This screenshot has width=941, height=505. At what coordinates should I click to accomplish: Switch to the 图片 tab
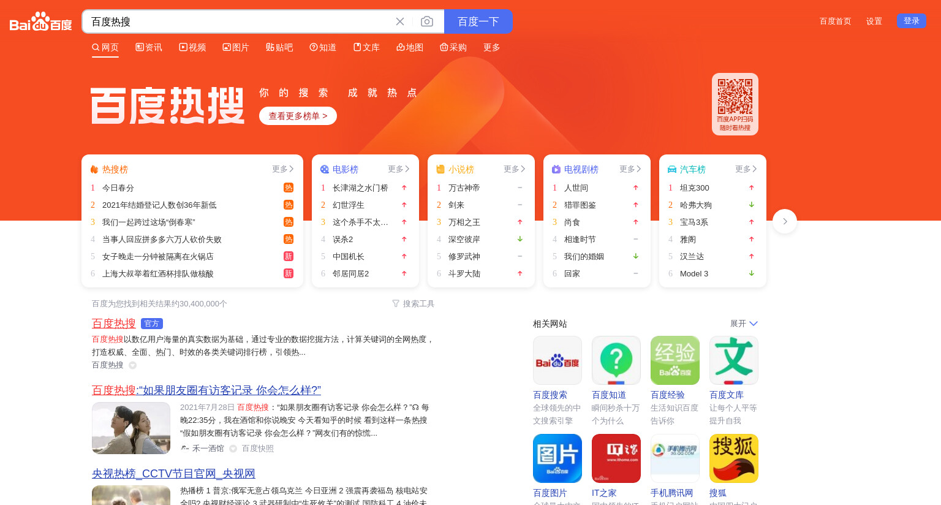point(236,47)
